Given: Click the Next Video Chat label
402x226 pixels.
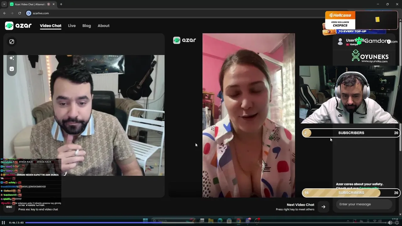Looking at the screenshot, I should (x=300, y=205).
